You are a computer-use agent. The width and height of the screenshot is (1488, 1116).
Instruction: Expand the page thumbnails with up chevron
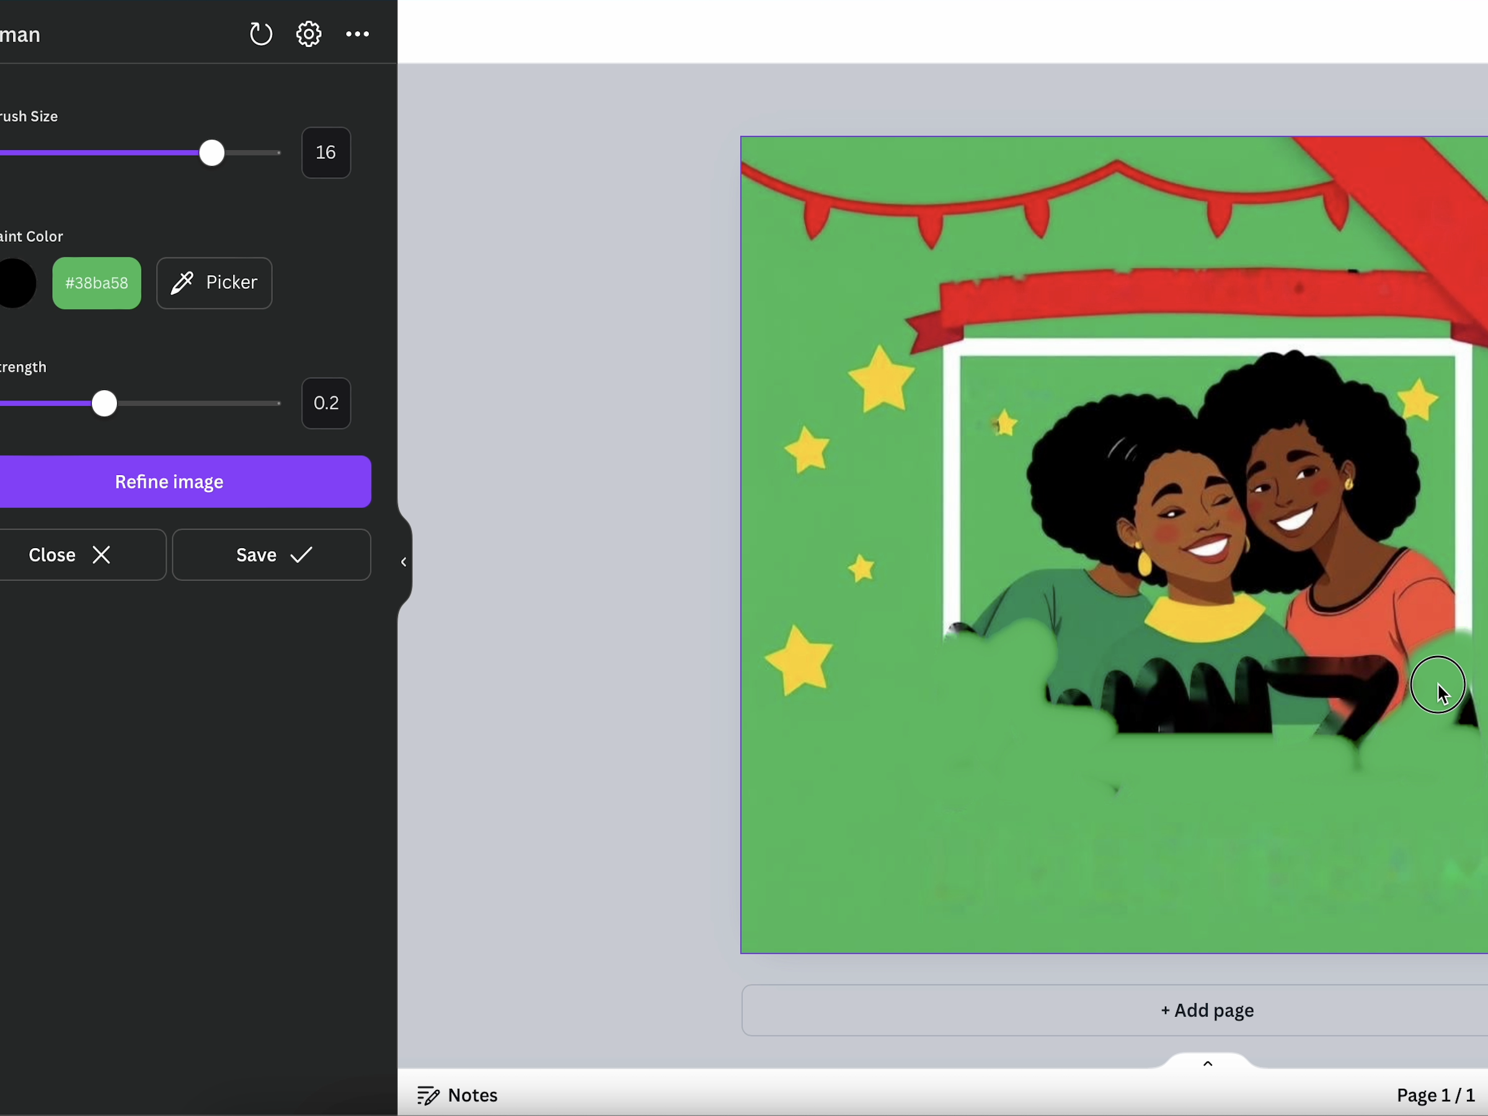pos(1208,1063)
